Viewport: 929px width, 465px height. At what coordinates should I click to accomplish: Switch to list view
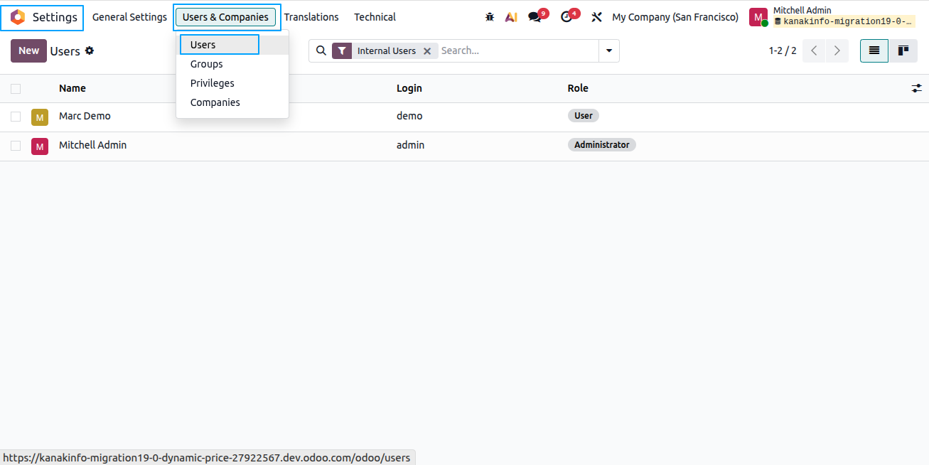pyautogui.click(x=874, y=50)
